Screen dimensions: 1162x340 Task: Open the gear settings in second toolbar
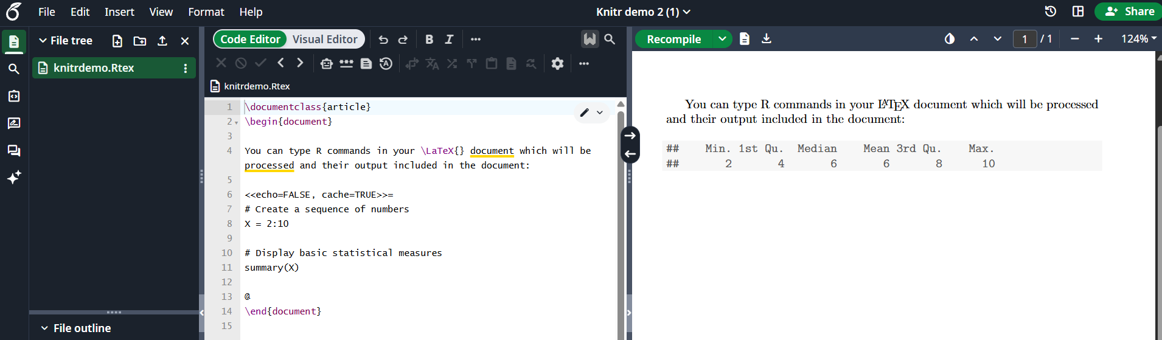pos(557,63)
